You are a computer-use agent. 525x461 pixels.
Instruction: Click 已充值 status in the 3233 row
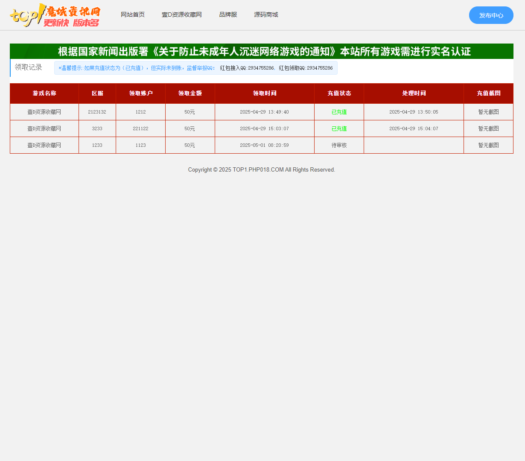(339, 128)
